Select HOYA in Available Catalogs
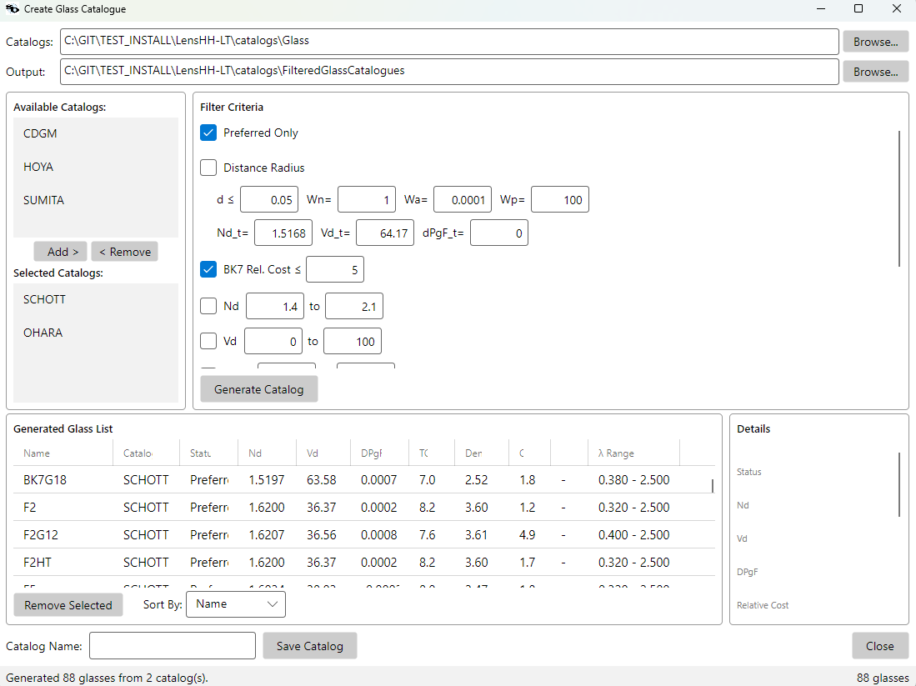The width and height of the screenshot is (916, 686). point(96,167)
